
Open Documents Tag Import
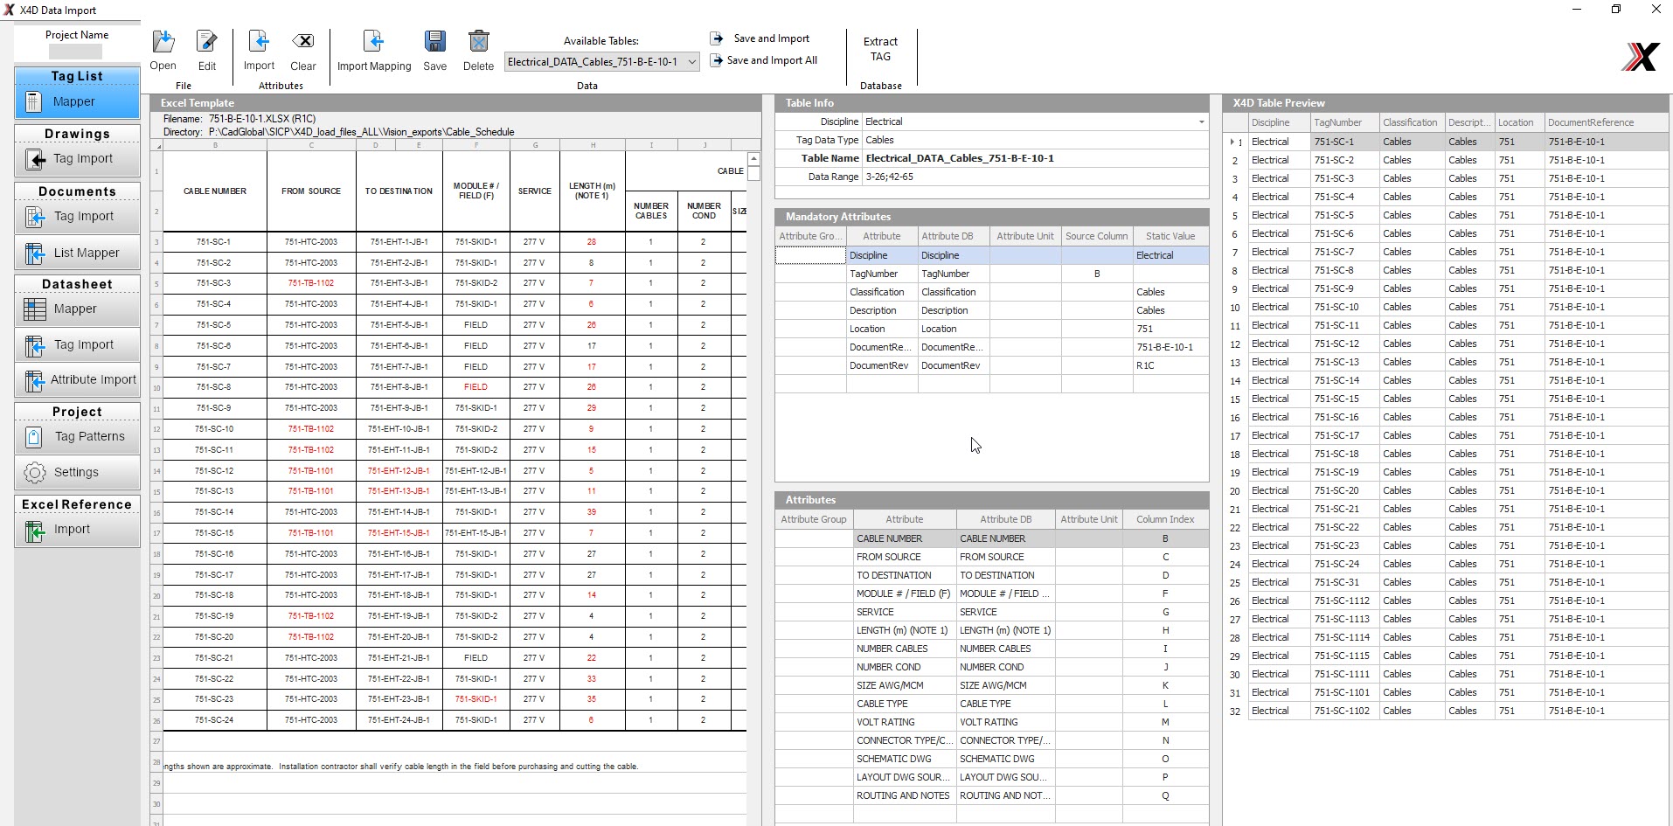pos(77,217)
